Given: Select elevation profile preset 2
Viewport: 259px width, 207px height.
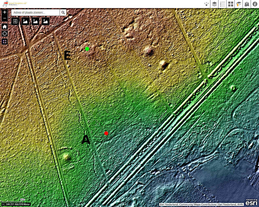Looking at the screenshot, I should point(25,21).
